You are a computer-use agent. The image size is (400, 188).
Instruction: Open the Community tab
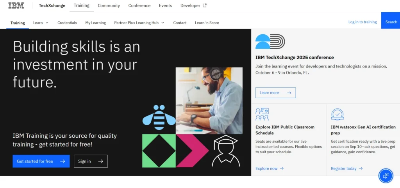point(109,5)
